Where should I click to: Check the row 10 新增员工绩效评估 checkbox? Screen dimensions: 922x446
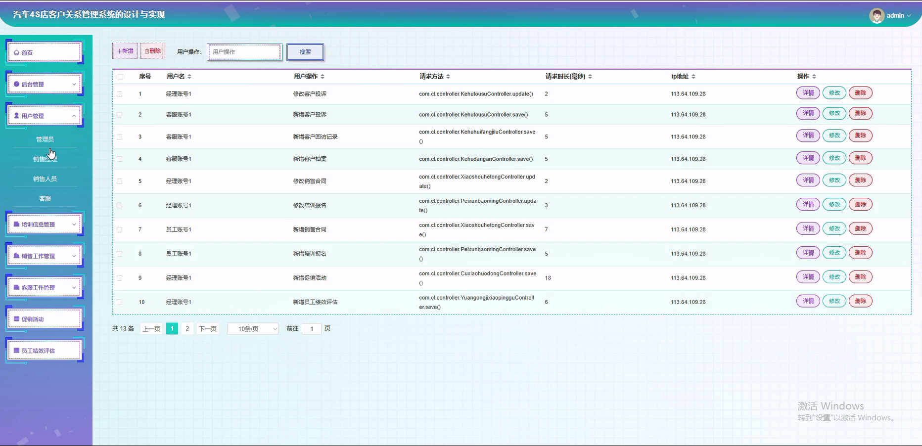(120, 302)
